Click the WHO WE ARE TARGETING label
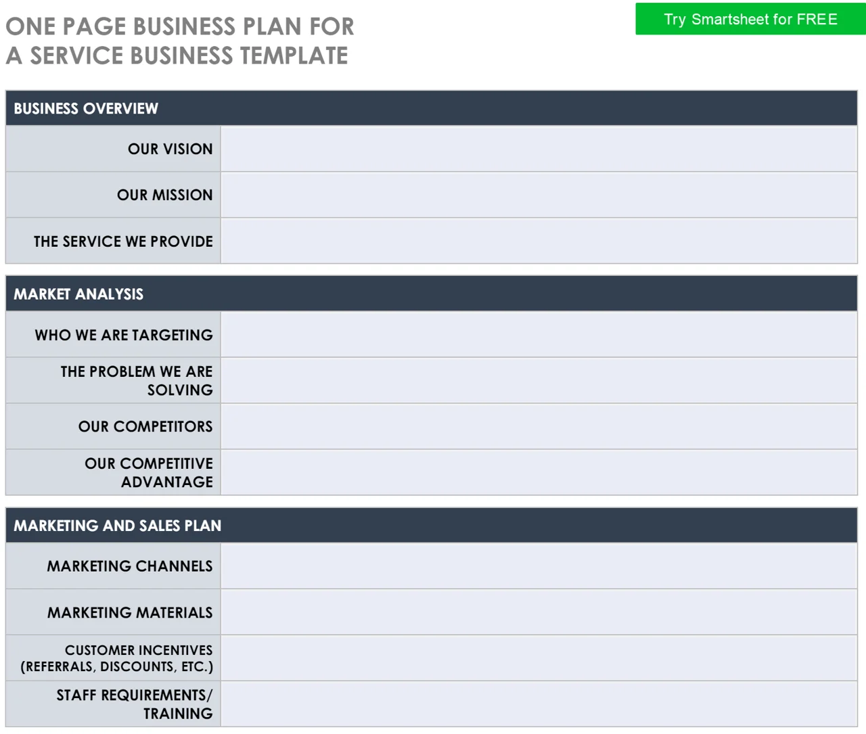866x734 pixels. (x=124, y=335)
